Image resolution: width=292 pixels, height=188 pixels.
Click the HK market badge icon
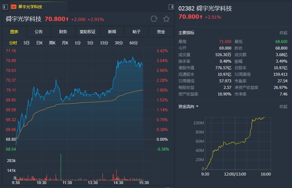[13, 7]
